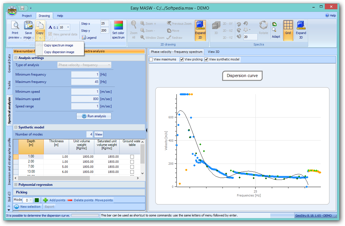This screenshot has width=345, height=226.
Task: Click the Export button
Action: [x=50, y=207]
